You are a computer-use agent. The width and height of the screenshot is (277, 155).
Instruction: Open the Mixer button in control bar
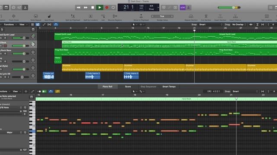click(x=19, y=8)
